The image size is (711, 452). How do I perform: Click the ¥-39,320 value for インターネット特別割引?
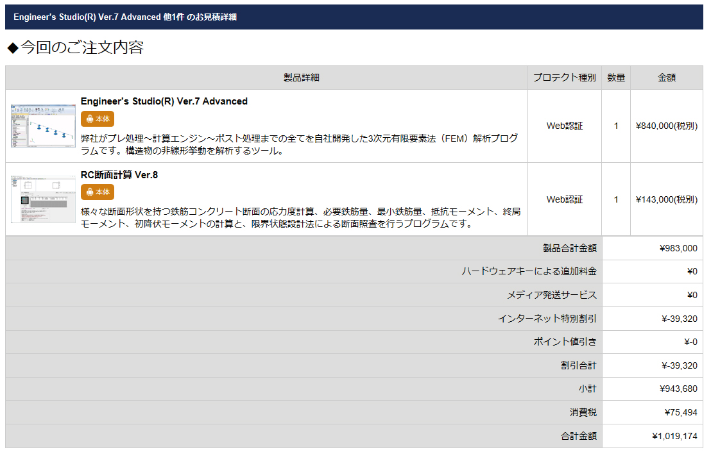pos(680,319)
